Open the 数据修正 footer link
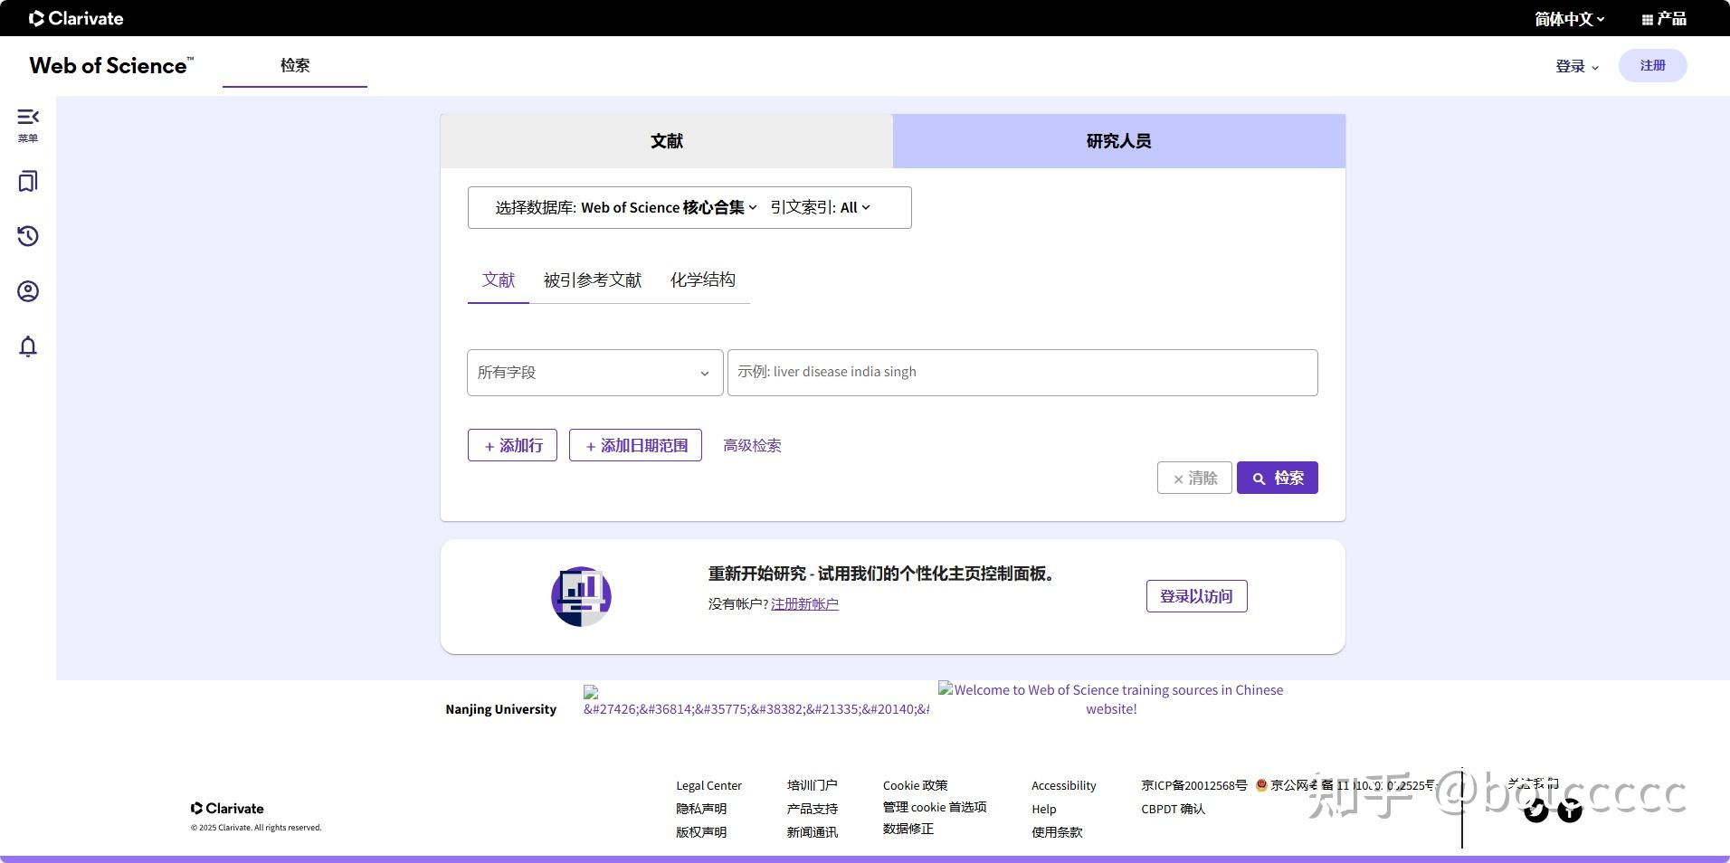This screenshot has height=863, width=1730. tap(908, 829)
